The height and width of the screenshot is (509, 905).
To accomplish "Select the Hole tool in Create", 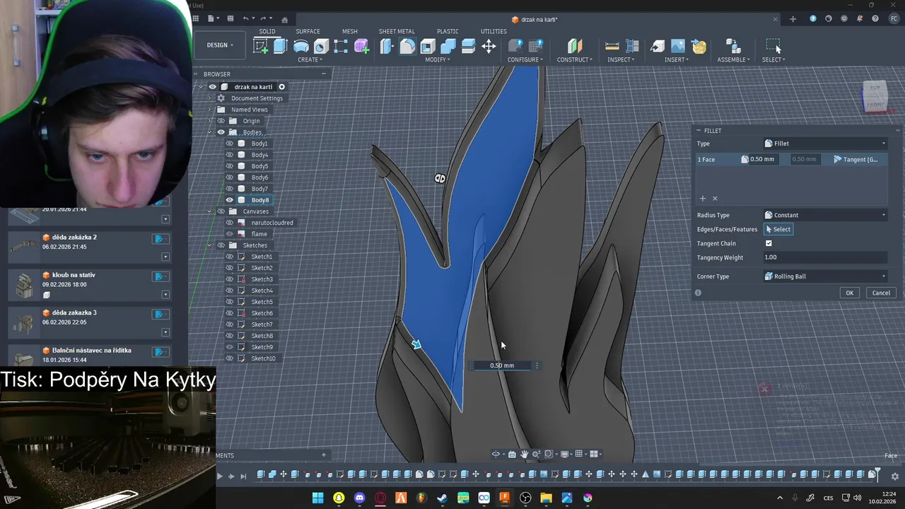I will click(x=321, y=47).
